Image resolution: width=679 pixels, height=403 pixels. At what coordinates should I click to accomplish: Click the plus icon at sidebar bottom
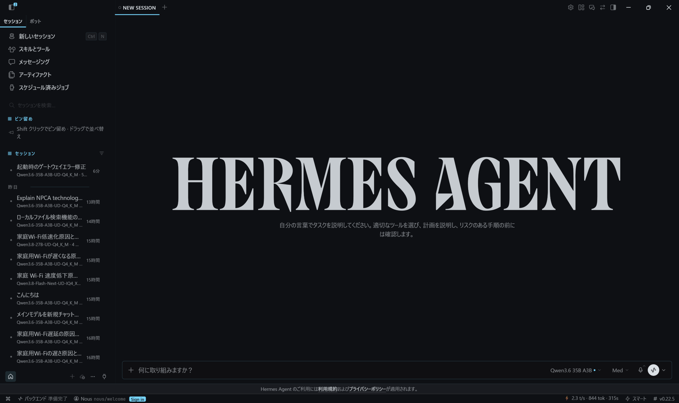(x=72, y=377)
